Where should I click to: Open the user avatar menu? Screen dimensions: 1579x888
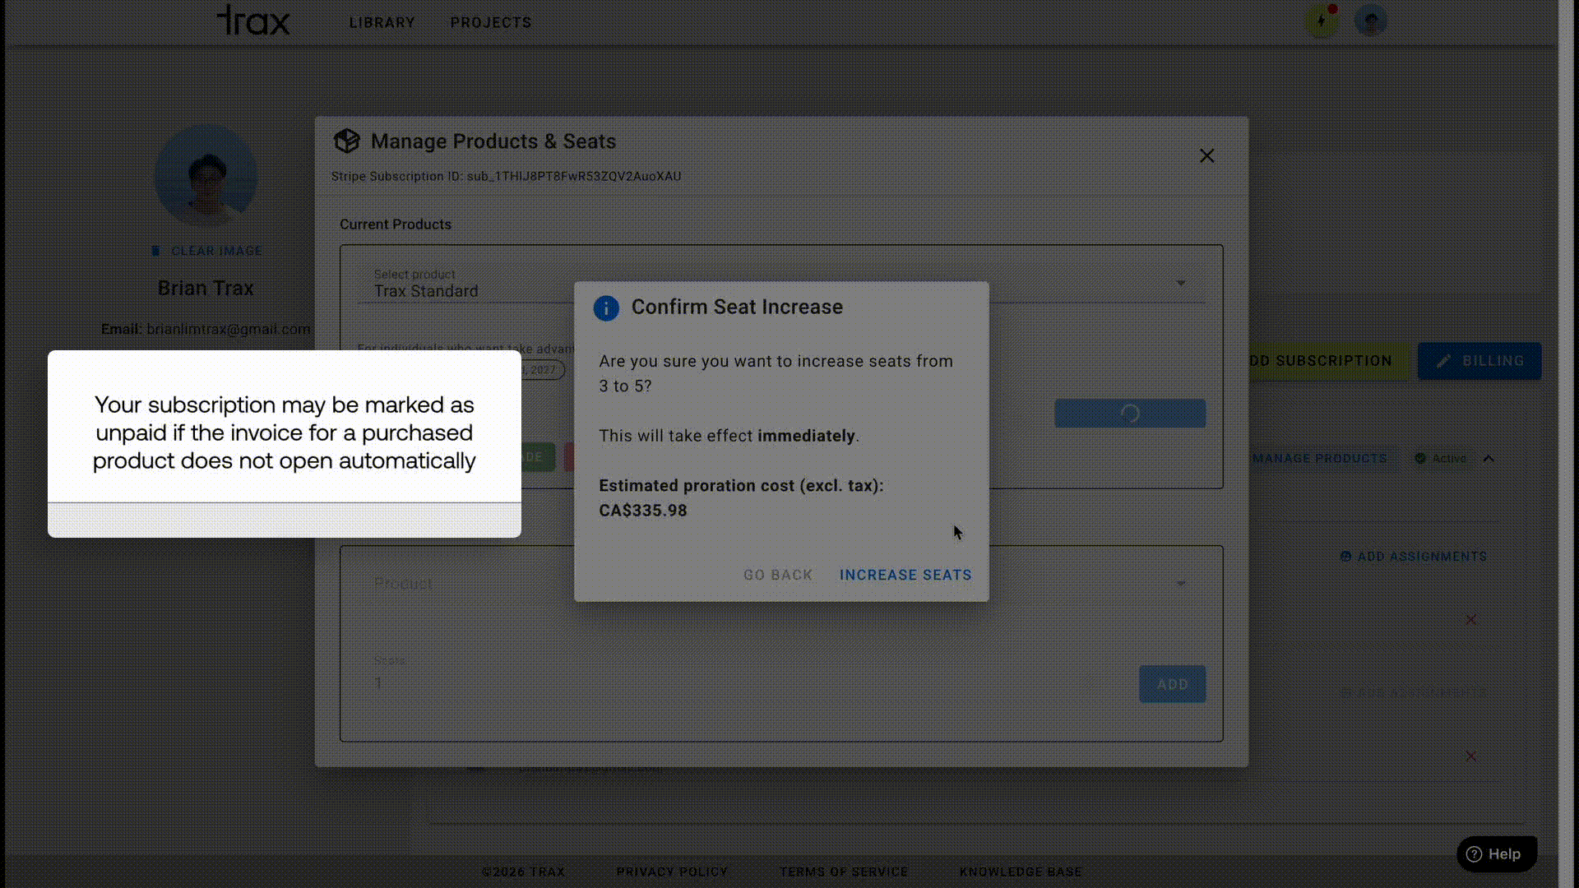click(x=1370, y=21)
